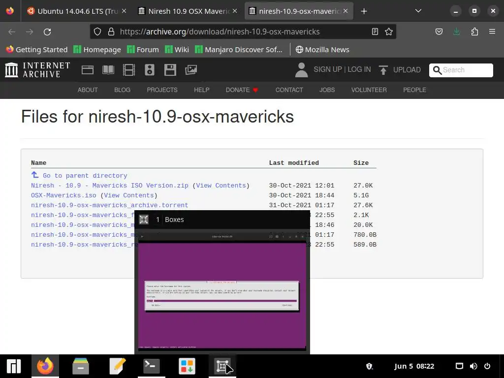Expand the list all tabs chevron
The height and width of the screenshot is (378, 504).
[418, 11]
